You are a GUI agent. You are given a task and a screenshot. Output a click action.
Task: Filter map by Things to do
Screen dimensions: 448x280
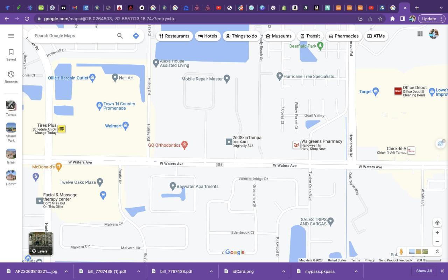pos(241,36)
